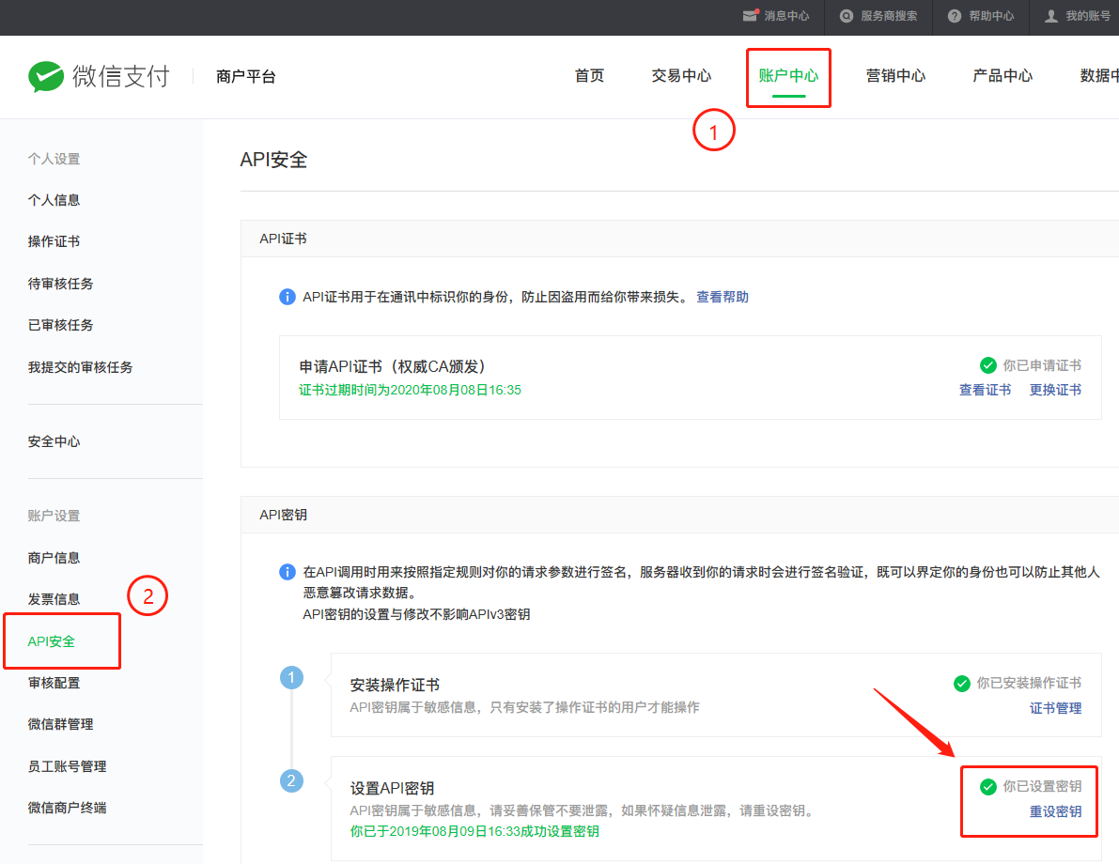The width and height of the screenshot is (1119, 864).
Task: Open 我提交的审核任务 in sidebar
Action: coord(80,366)
